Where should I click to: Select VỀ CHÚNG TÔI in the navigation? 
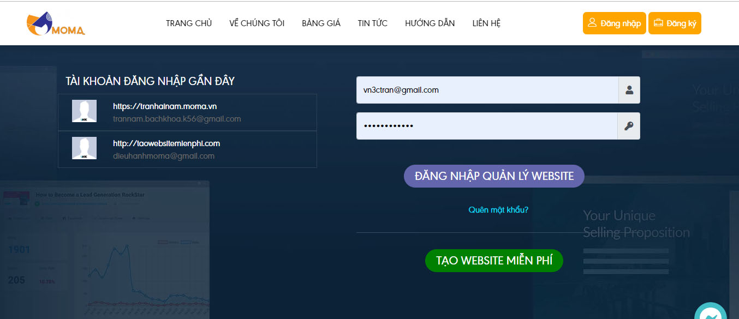coord(257,23)
